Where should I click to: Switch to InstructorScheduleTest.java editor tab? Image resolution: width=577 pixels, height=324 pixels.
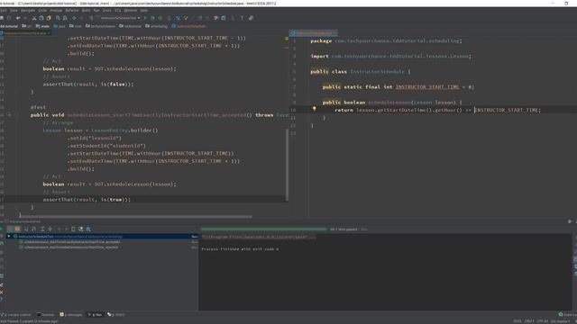(x=25, y=33)
